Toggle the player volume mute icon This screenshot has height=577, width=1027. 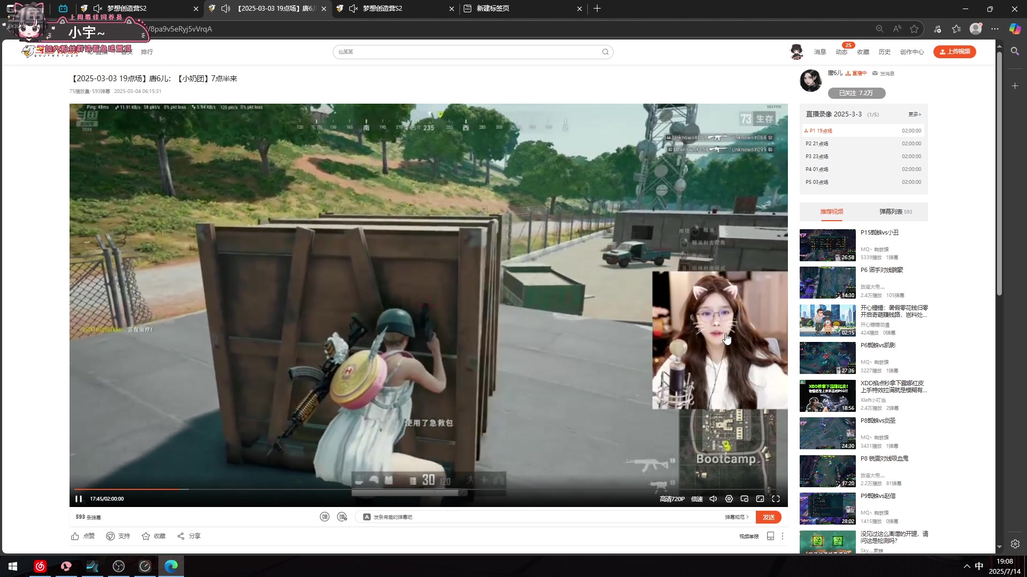pyautogui.click(x=713, y=498)
